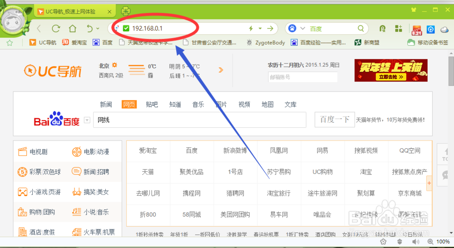
Task: Open the new tab clover button
Action: tap(126, 11)
